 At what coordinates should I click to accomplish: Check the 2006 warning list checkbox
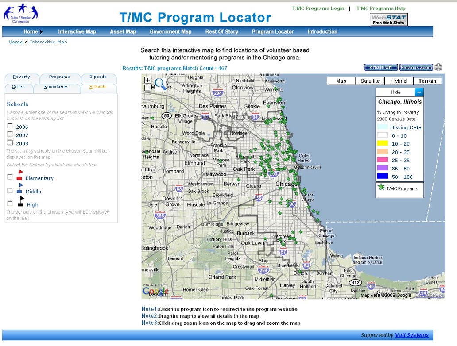(10, 126)
